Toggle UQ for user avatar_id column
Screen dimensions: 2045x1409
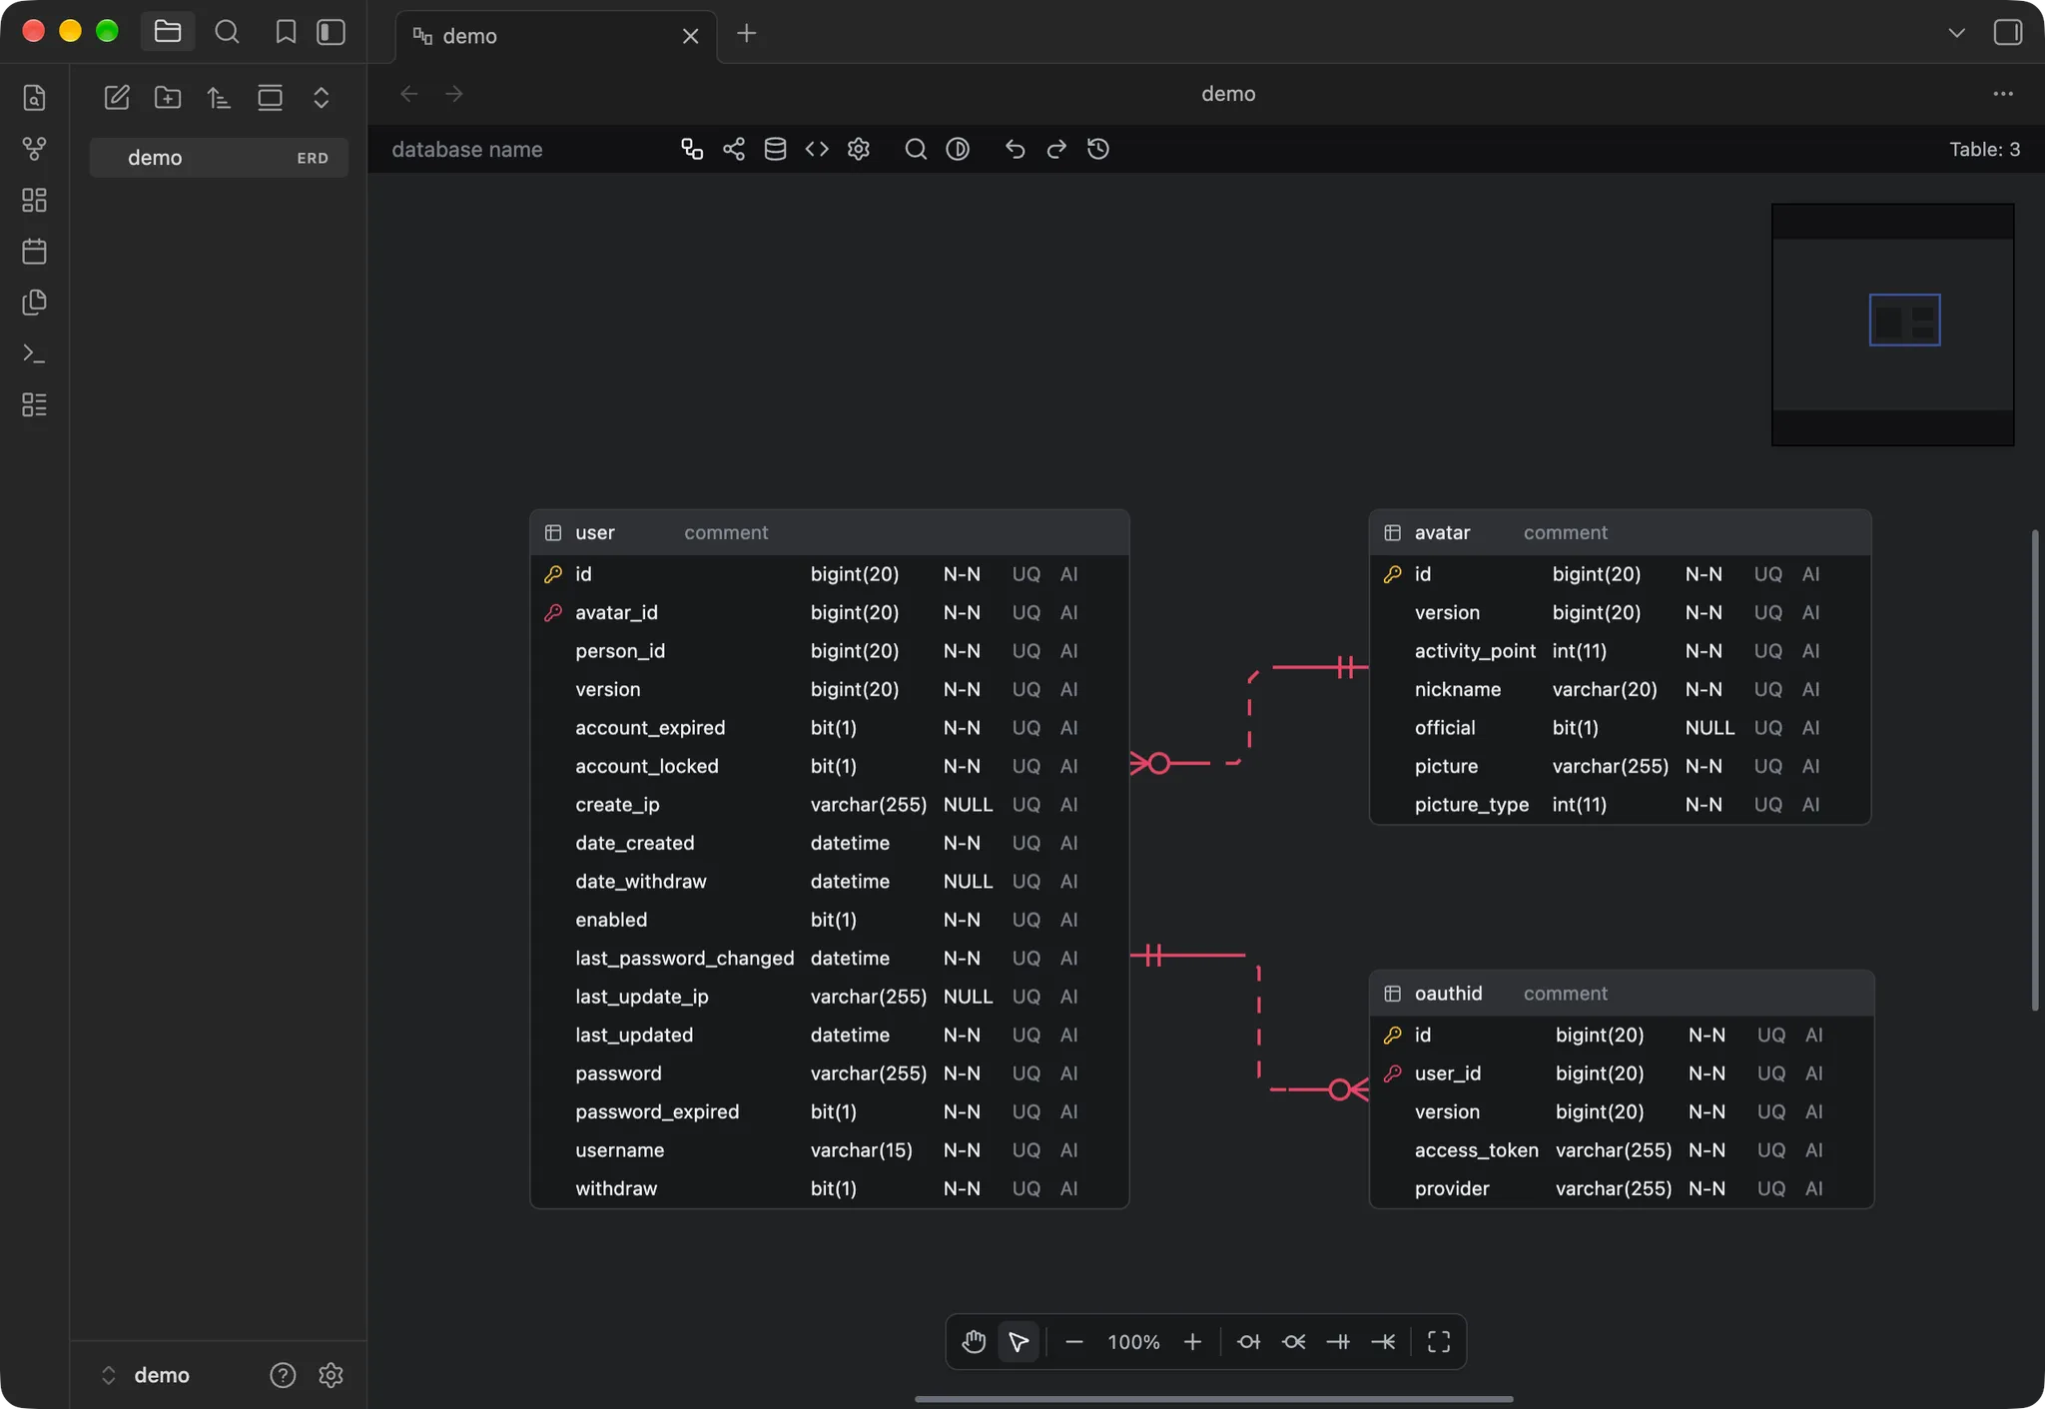point(1025,612)
